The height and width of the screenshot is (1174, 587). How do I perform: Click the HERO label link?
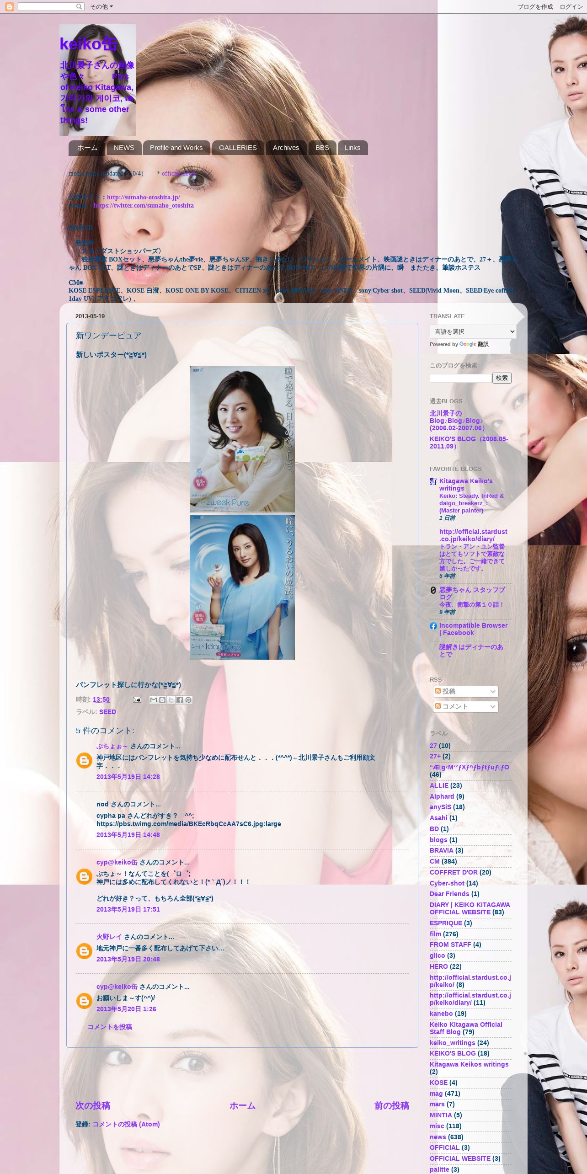[x=439, y=966]
